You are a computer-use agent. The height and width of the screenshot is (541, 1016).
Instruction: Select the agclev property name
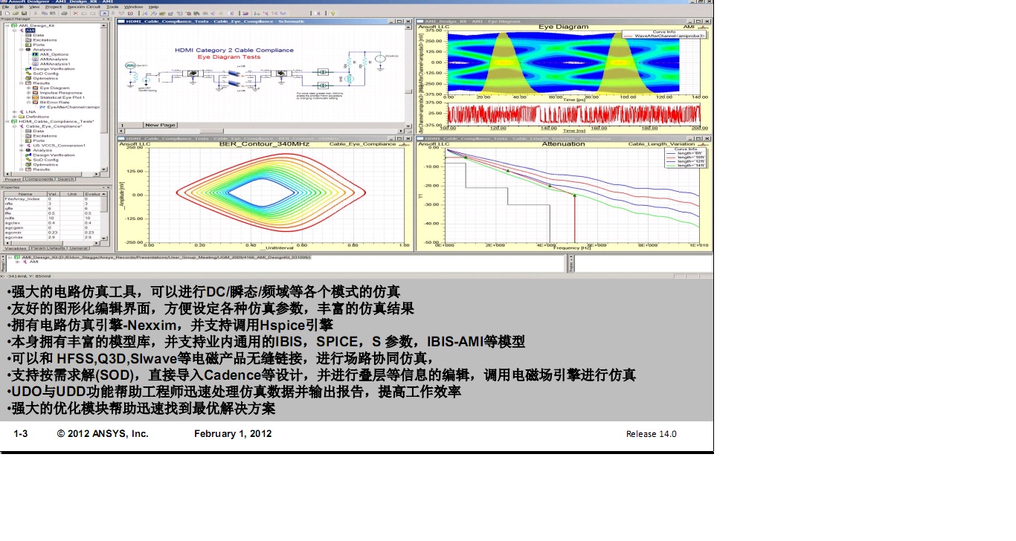tap(12, 223)
